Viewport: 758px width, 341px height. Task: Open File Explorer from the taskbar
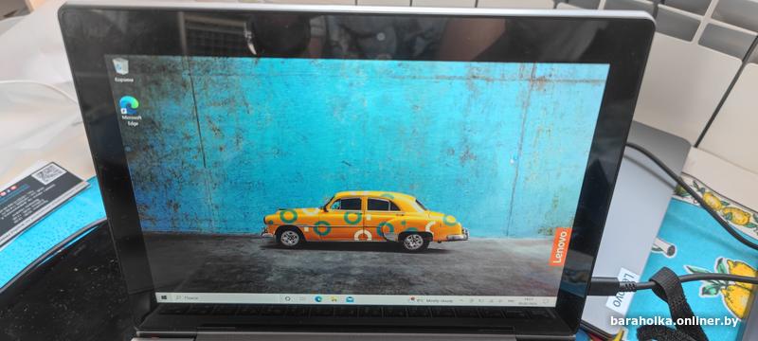[334, 299]
